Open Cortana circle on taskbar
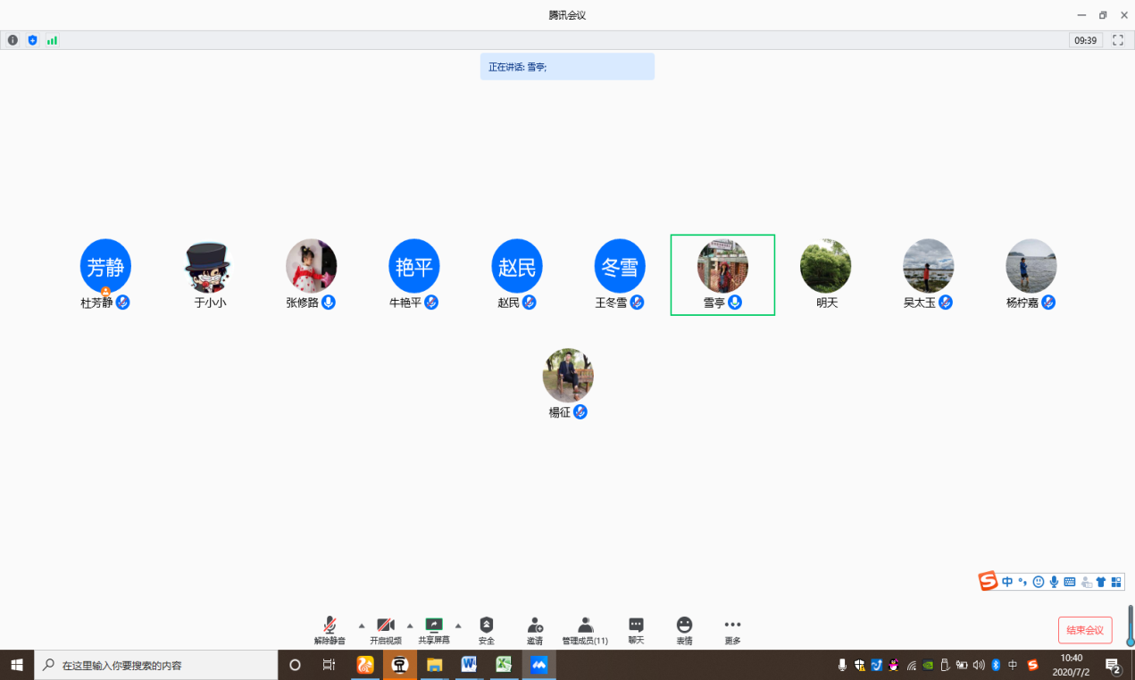Screen dimensions: 1135x680 296,665
